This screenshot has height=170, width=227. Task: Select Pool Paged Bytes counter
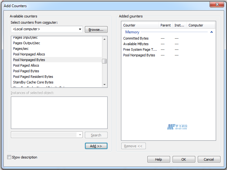26,71
